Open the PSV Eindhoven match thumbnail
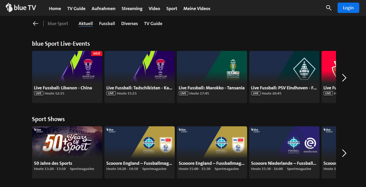This screenshot has height=187, width=366. [284, 66]
